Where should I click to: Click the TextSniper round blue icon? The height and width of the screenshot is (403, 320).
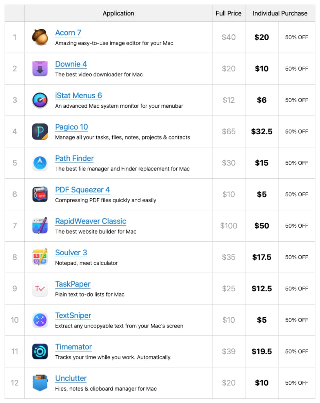click(40, 320)
